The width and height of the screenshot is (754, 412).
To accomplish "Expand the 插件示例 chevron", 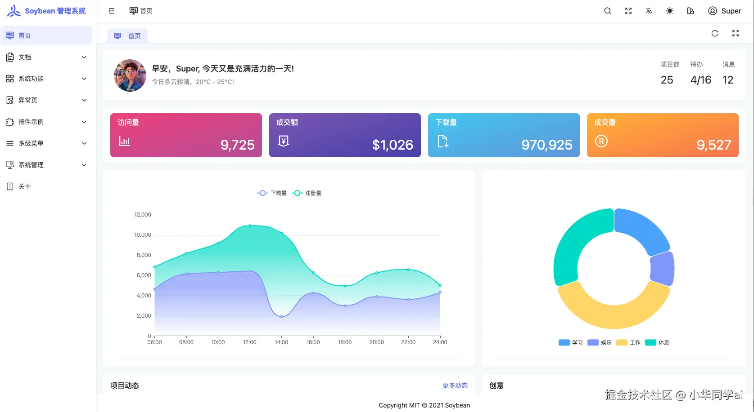I will tap(84, 122).
